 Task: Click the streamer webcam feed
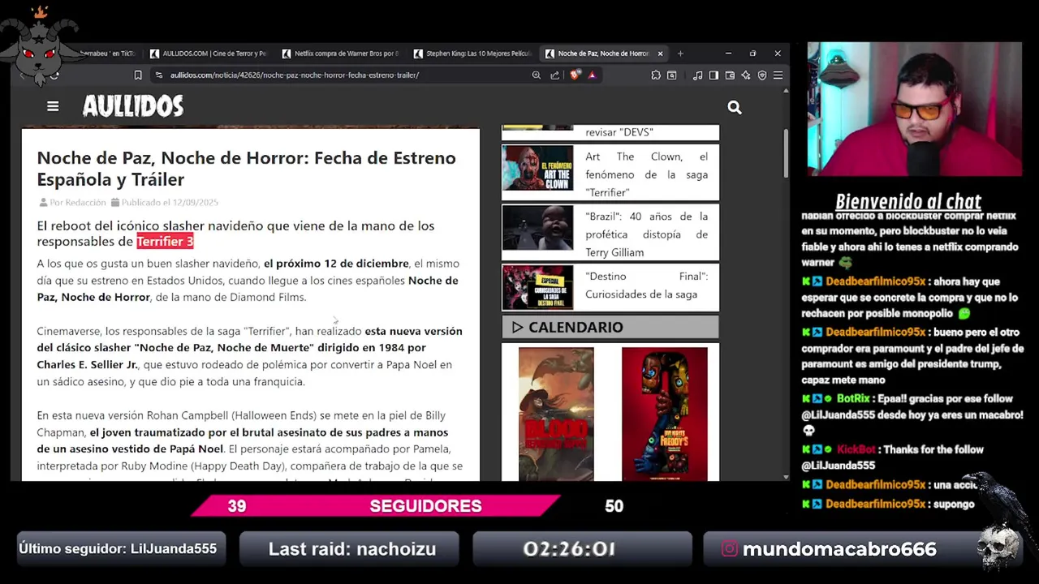point(915,109)
